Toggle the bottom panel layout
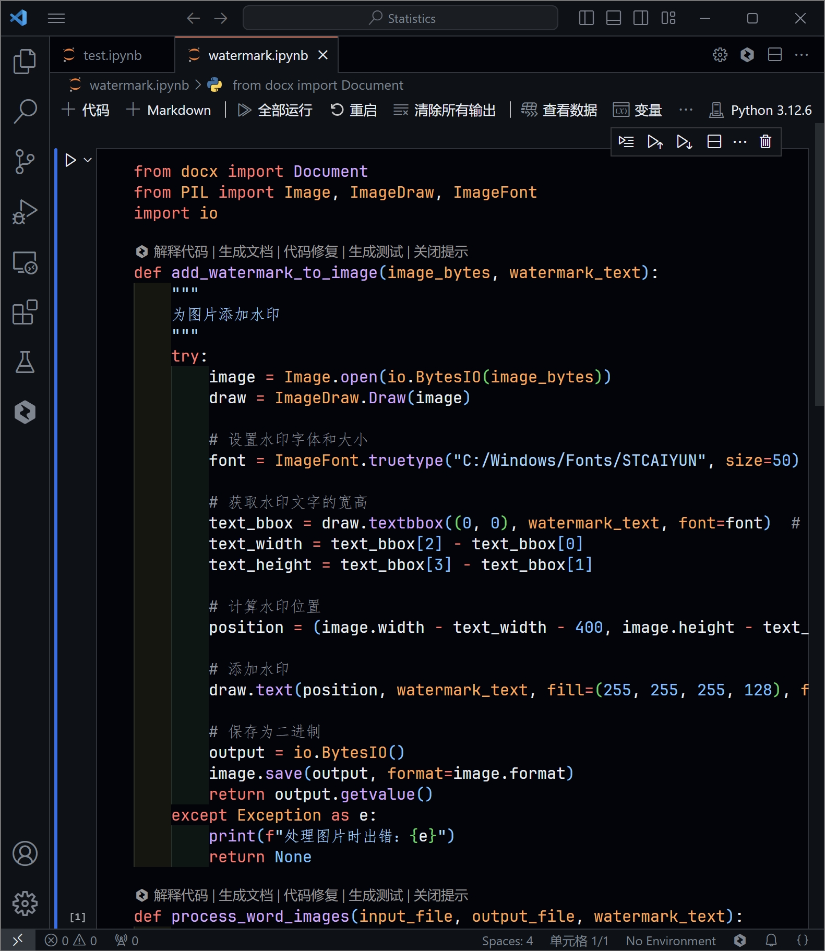The image size is (825, 951). coord(614,19)
